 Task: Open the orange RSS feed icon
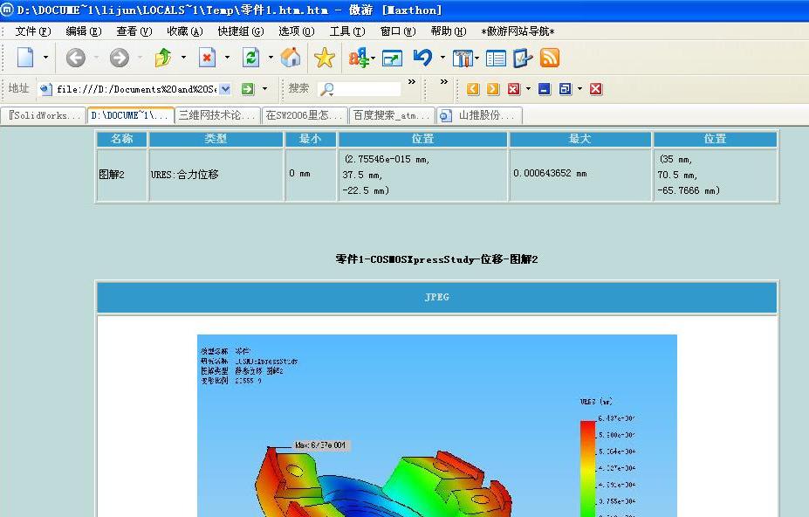click(550, 58)
